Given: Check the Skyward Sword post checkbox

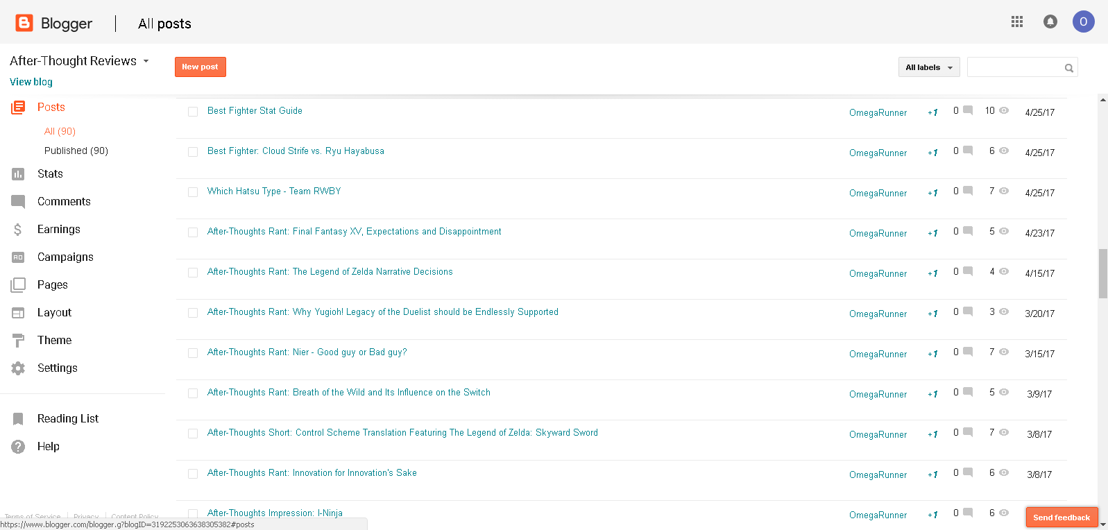Looking at the screenshot, I should tap(193, 434).
